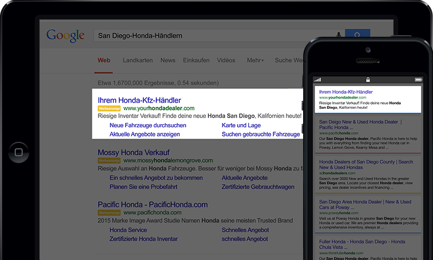This screenshot has height=260, width=433.
Task: Open the Zertifizierte Gebrauchtwagen sitelink
Action: [x=258, y=187]
